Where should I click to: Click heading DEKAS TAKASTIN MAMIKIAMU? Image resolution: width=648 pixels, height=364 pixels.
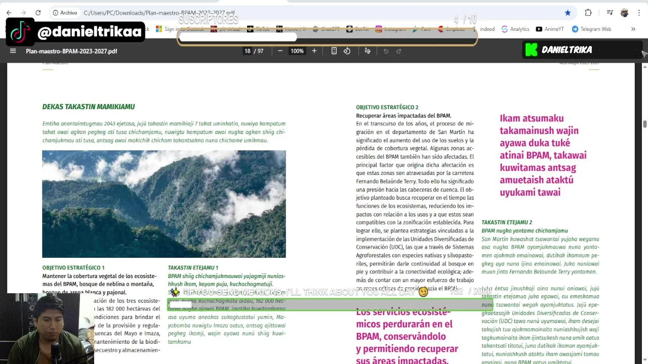tap(89, 107)
